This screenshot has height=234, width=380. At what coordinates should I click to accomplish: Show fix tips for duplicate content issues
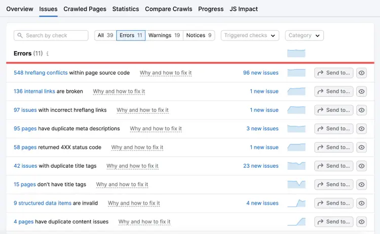(144, 222)
